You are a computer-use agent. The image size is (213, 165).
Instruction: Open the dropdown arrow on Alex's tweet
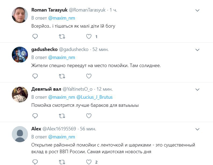click(197, 129)
